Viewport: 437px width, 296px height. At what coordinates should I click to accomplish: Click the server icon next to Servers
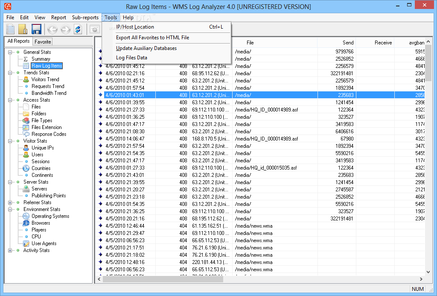[26, 189]
